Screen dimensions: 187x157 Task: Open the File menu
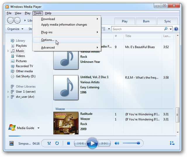click(x=9, y=13)
